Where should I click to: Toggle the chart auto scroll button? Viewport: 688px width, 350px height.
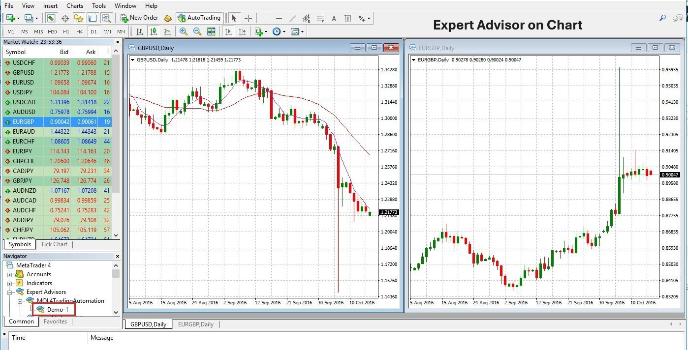pyautogui.click(x=228, y=31)
